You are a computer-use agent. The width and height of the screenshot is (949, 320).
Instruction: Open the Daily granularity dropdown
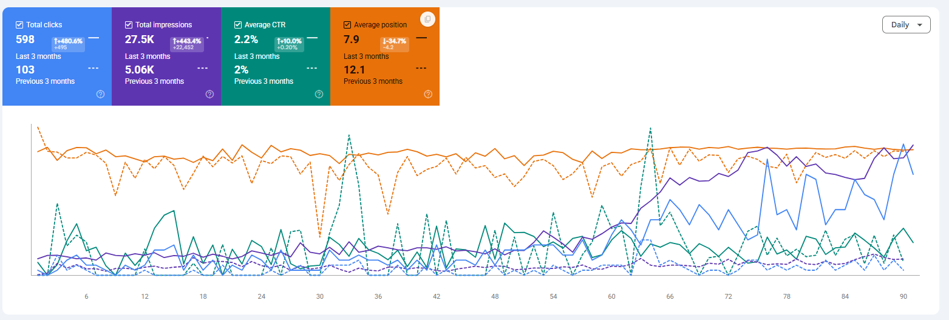[906, 25]
